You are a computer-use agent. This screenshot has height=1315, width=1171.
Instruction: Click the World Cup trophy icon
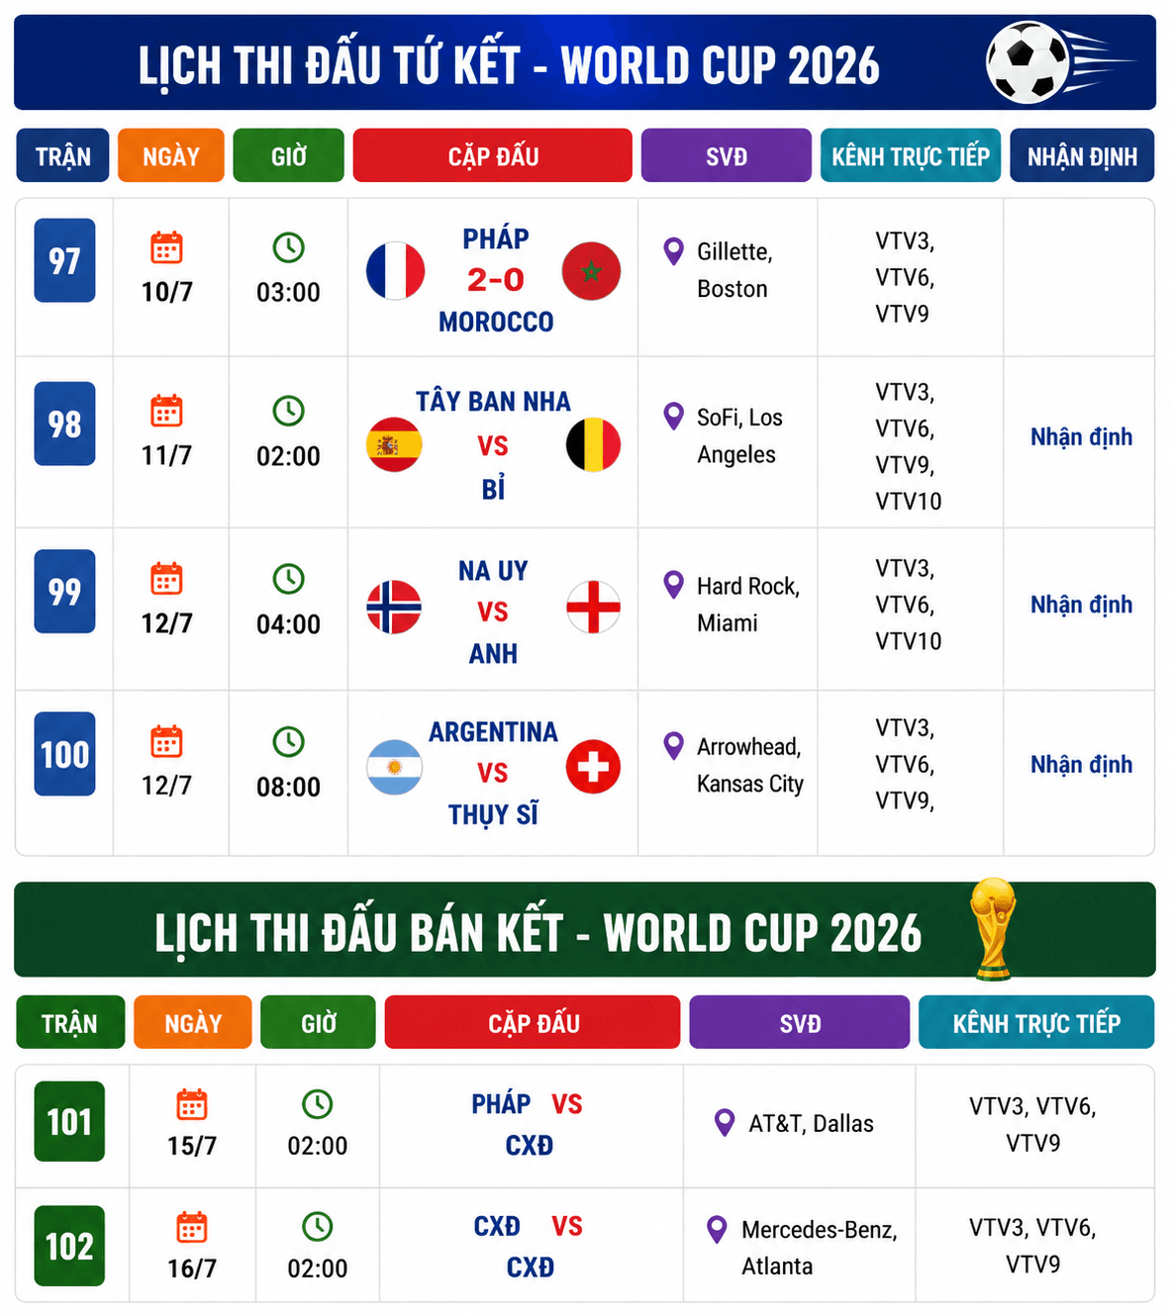(993, 928)
